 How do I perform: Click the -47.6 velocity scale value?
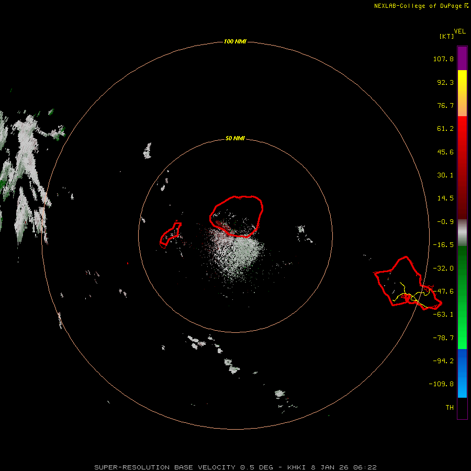point(443,291)
